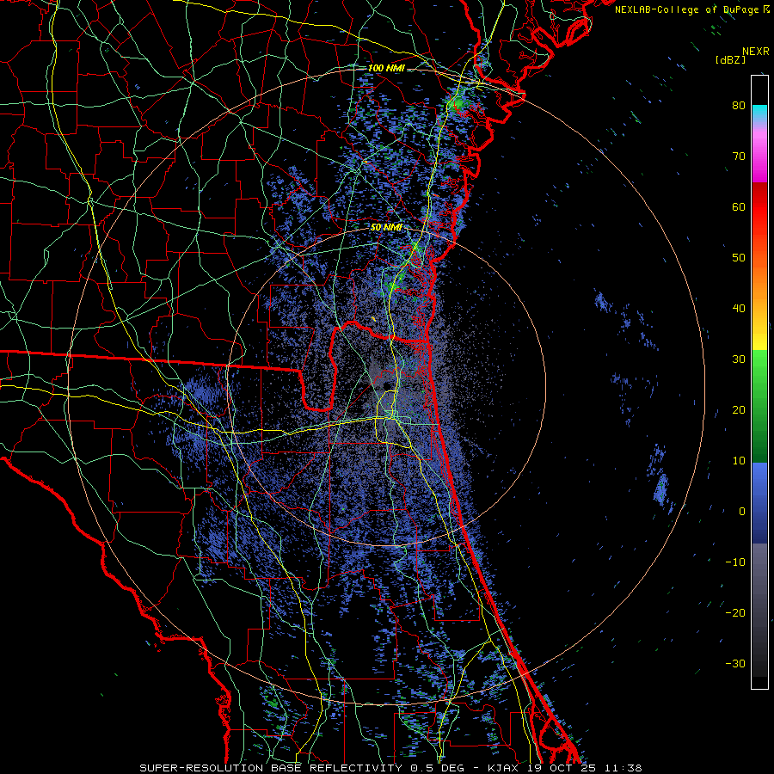The image size is (774, 774).
Task: Click the blue band of the reflectivity color bar
Action: pyautogui.click(x=759, y=502)
